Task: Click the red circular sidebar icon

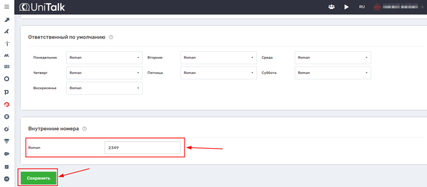Action: point(7,104)
